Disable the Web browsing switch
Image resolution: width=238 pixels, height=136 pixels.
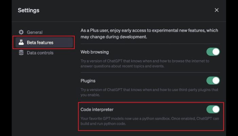click(213, 52)
